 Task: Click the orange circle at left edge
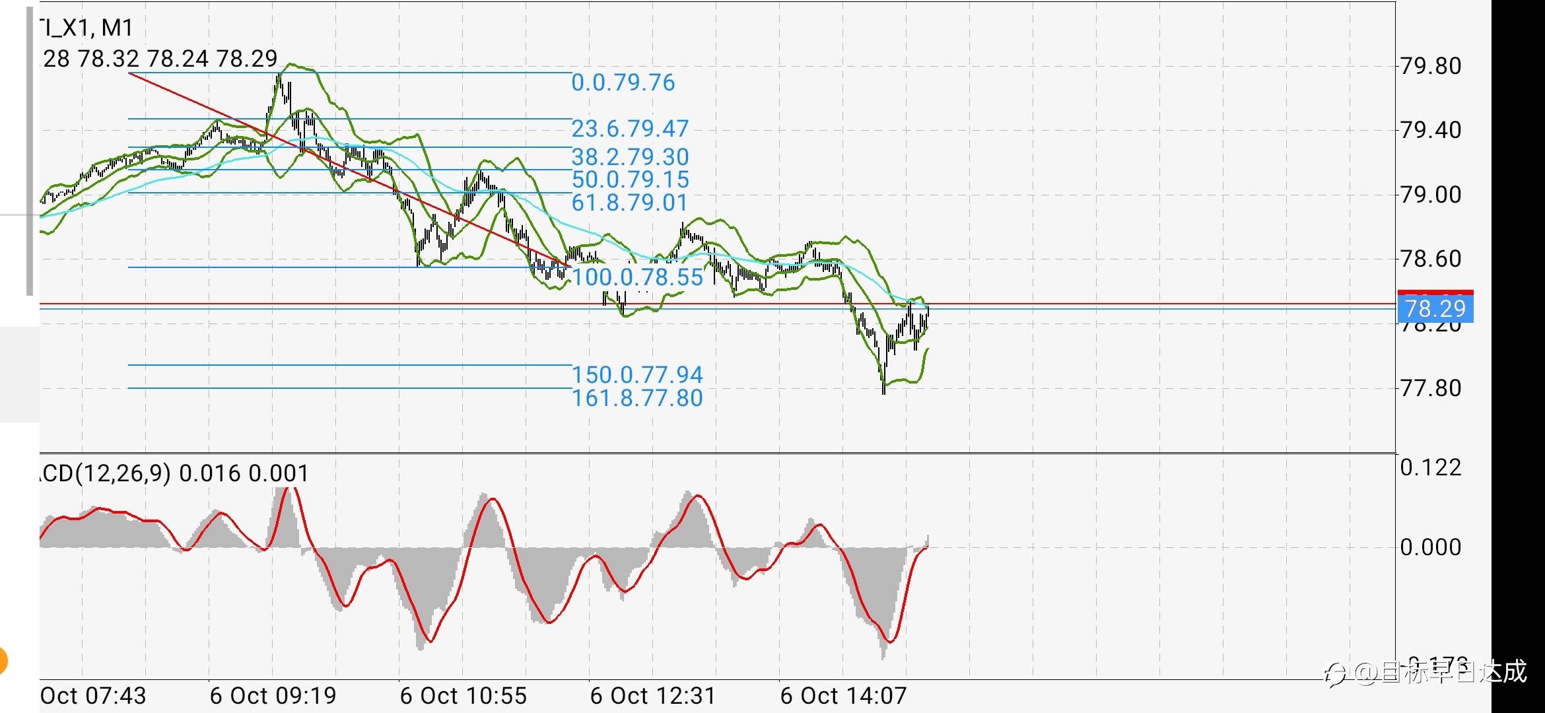(x=3, y=661)
